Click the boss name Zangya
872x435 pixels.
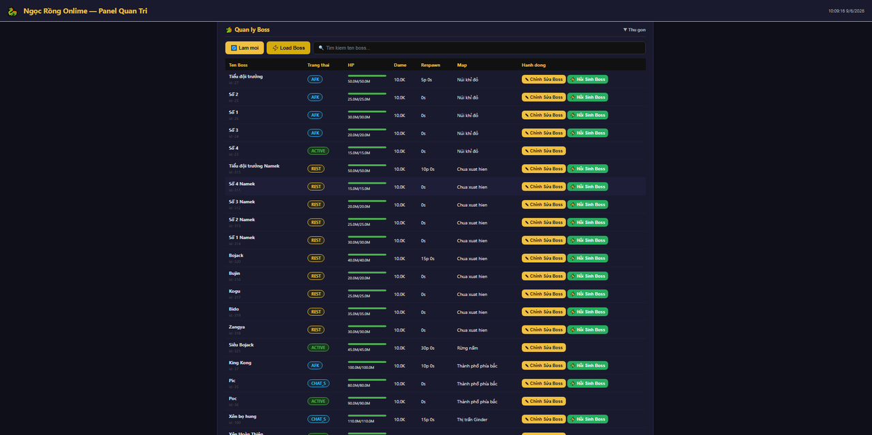pos(237,327)
